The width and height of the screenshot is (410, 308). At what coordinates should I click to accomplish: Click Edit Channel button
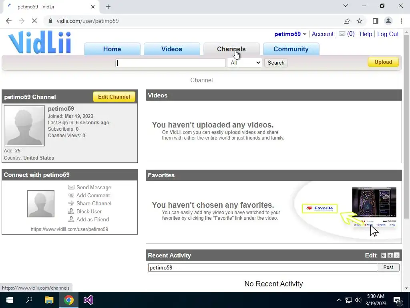114,97
